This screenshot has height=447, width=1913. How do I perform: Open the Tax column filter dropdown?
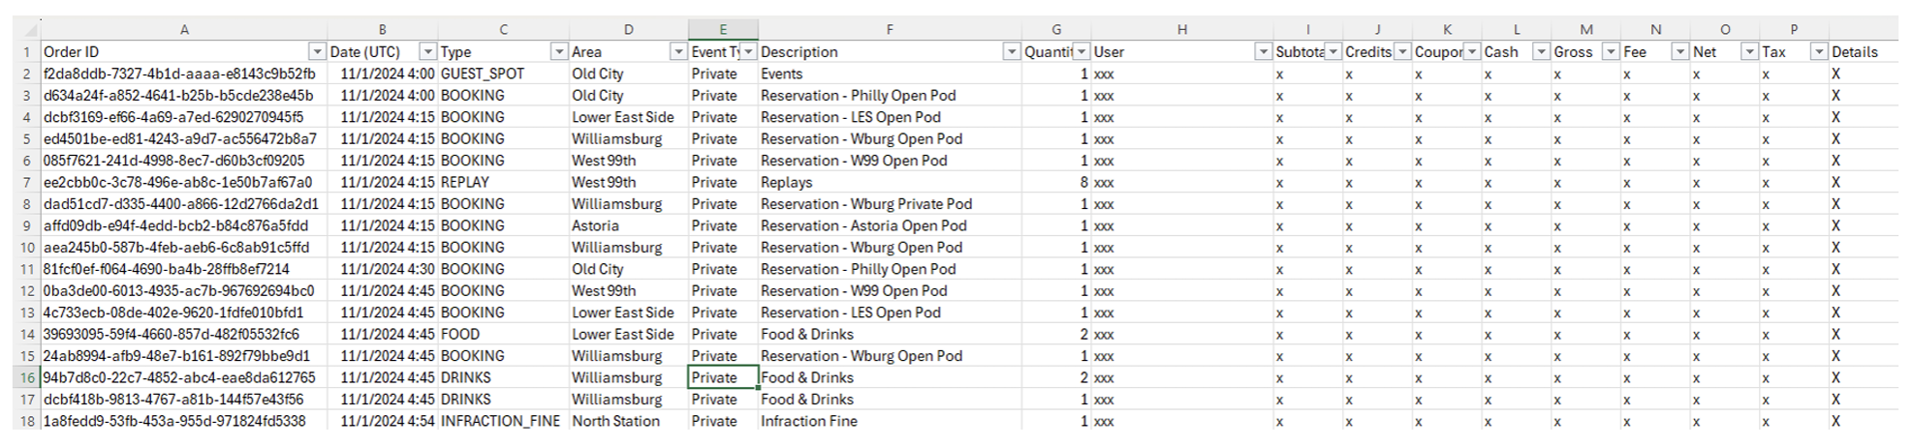(x=1819, y=52)
